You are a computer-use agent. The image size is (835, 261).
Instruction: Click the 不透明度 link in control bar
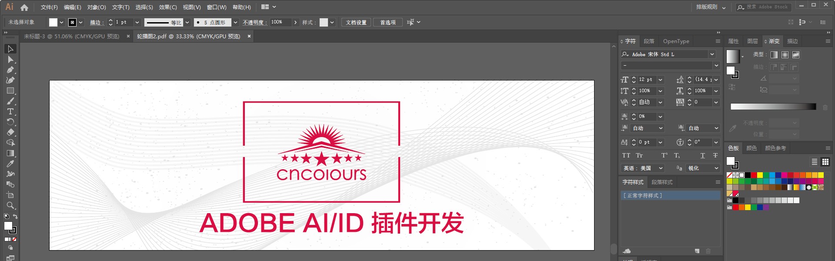point(254,23)
